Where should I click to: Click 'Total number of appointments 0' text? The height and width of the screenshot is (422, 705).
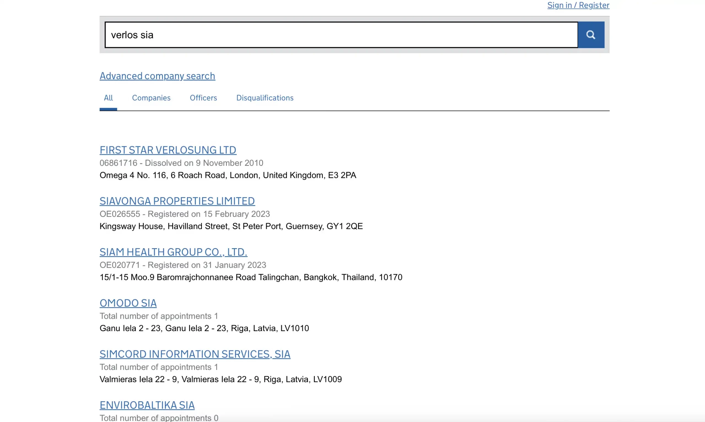tap(159, 418)
